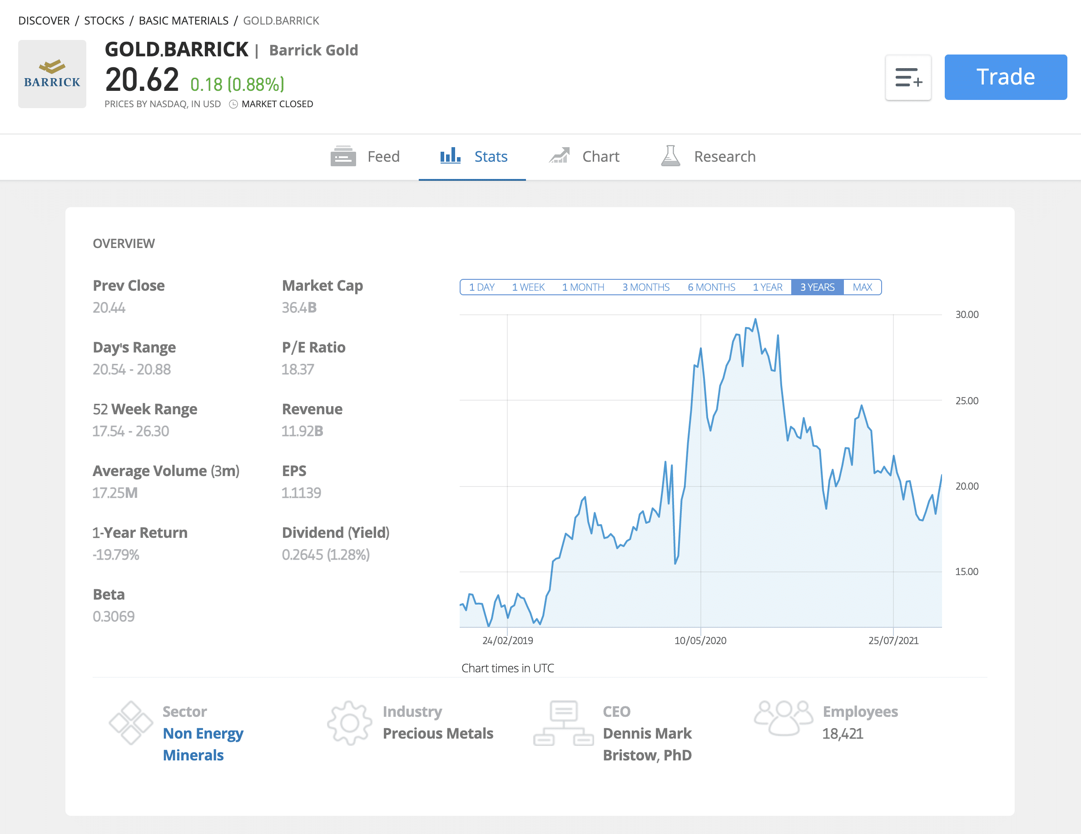Click the Day's Range value 20.54 - 20.88
Viewport: 1081px width, 834px height.
[x=132, y=369]
